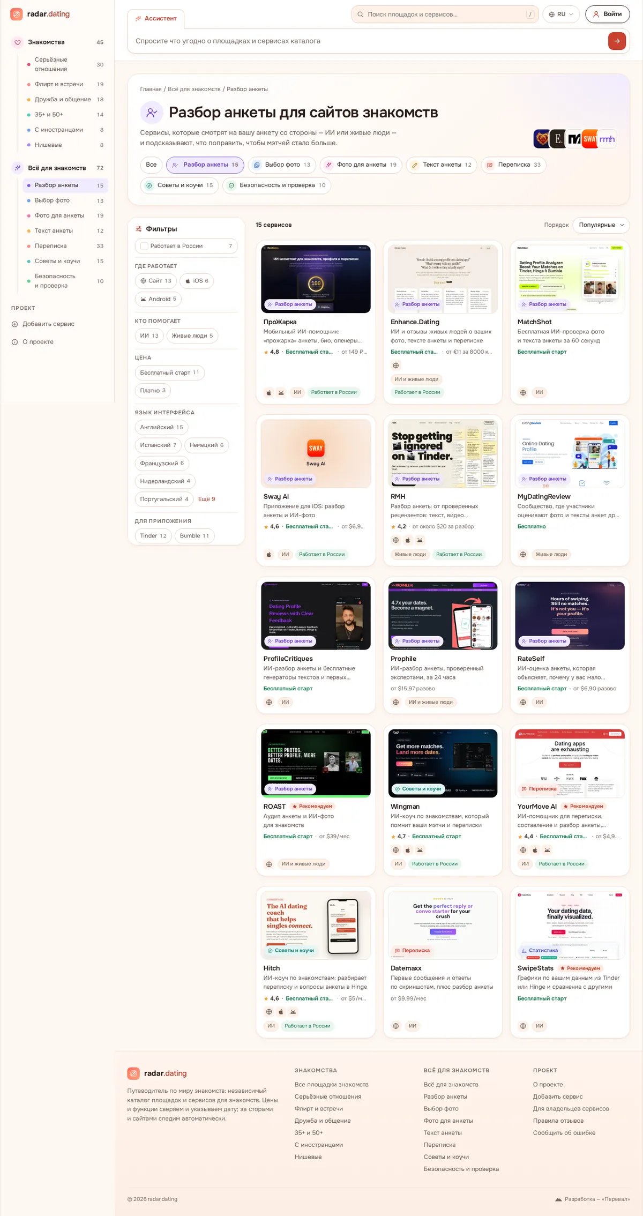This screenshot has height=1216, width=643.
Task: Click the radar.dating logo icon in sidebar
Action: coord(17,14)
